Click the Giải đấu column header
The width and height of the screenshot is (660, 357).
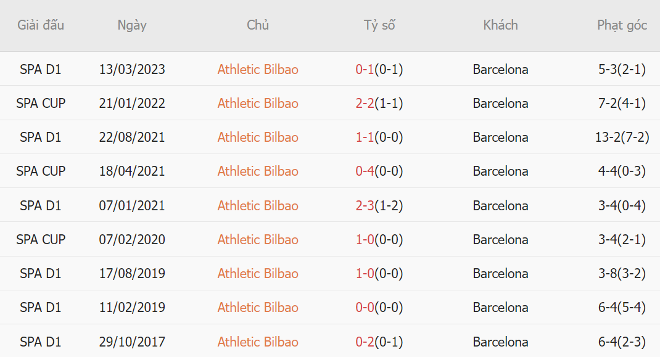tap(41, 25)
